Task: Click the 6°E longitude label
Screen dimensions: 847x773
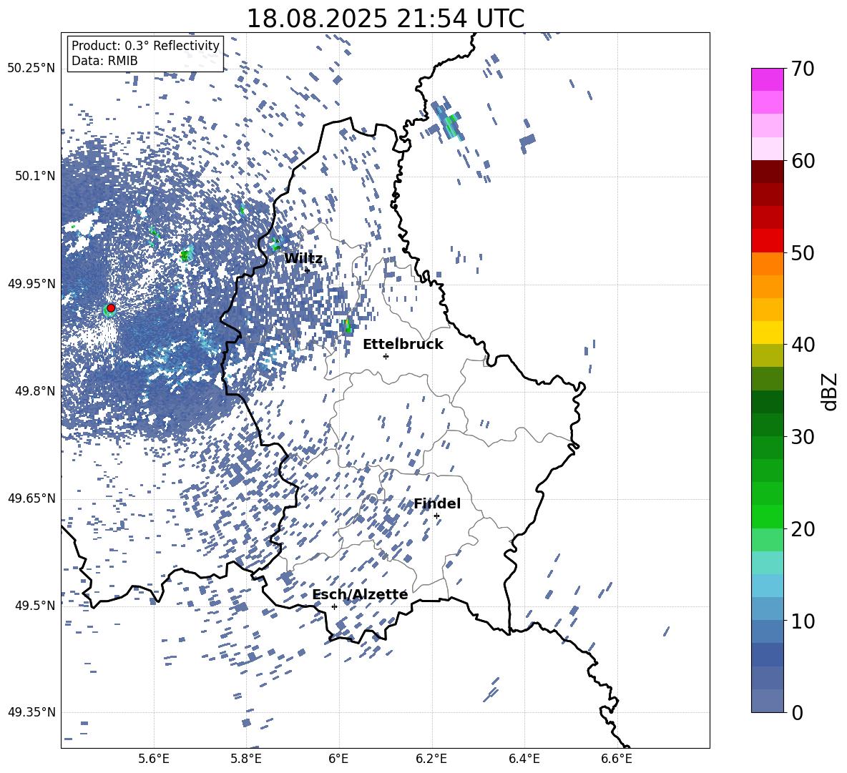Action: point(338,759)
